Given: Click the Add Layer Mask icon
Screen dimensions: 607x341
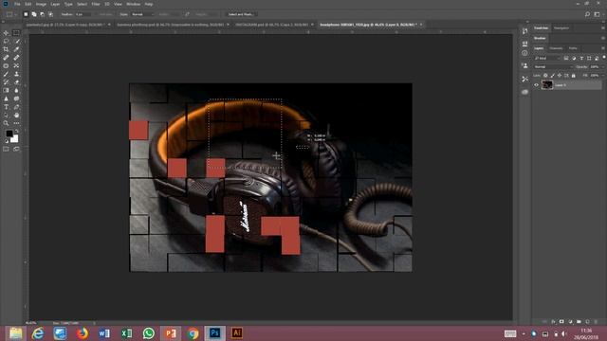Looking at the screenshot, I should click(561, 322).
